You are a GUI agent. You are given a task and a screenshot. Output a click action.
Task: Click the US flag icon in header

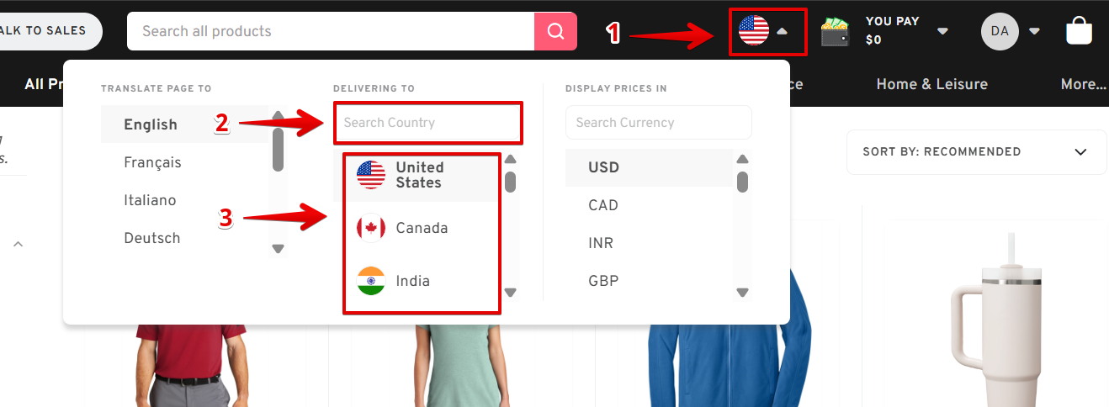tap(754, 31)
